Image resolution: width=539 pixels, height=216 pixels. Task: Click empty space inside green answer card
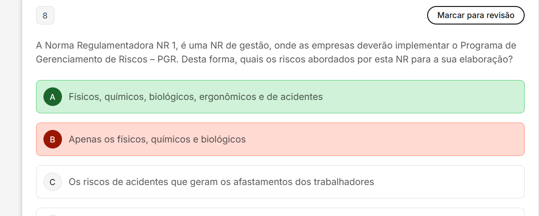425,97
